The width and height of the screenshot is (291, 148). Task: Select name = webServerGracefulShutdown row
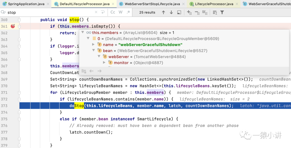tap(184, 45)
